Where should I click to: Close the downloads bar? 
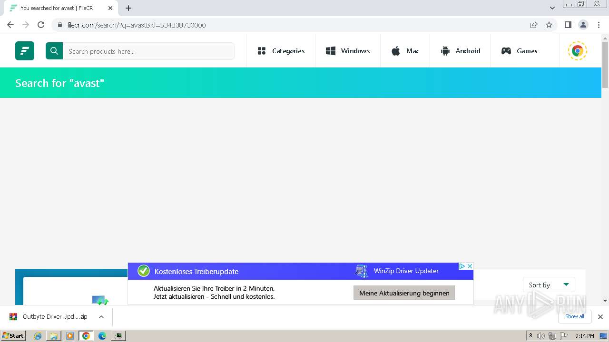pyautogui.click(x=600, y=316)
